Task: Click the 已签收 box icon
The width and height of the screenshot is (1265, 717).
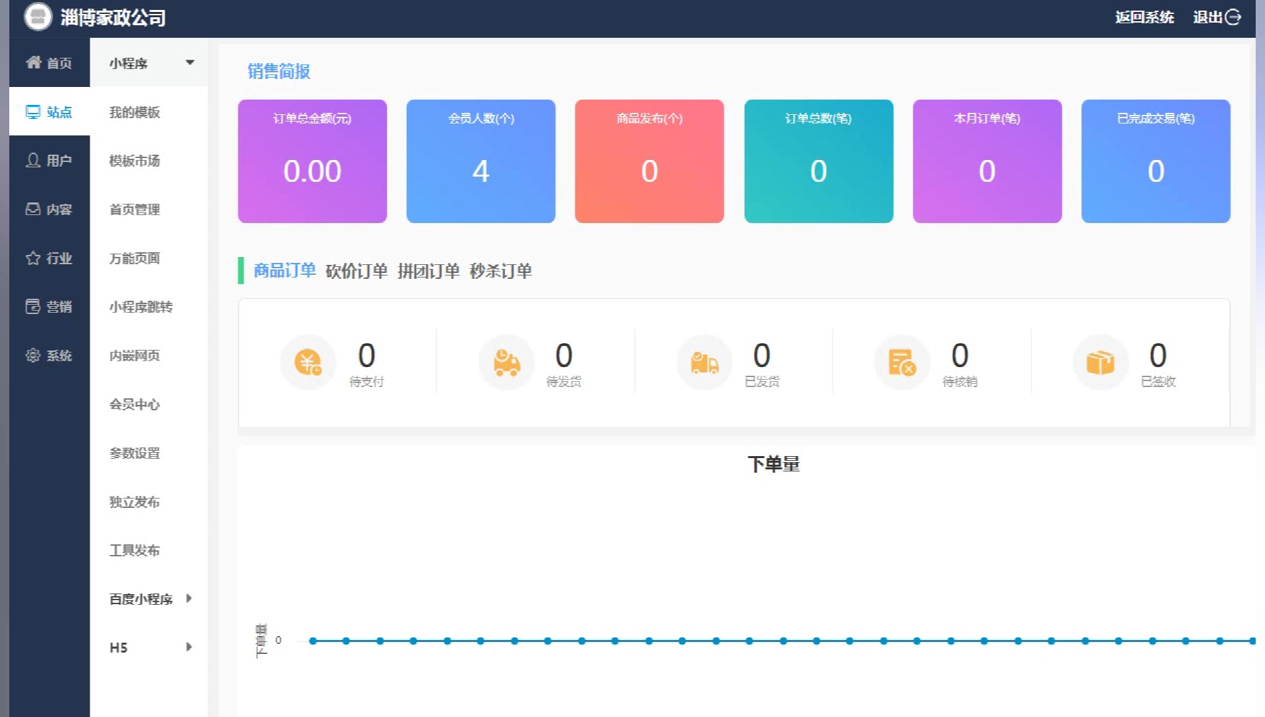Action: coord(1100,362)
